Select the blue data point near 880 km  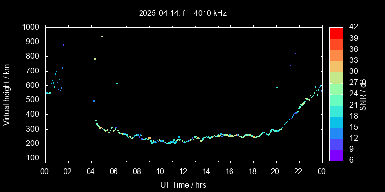63,45
